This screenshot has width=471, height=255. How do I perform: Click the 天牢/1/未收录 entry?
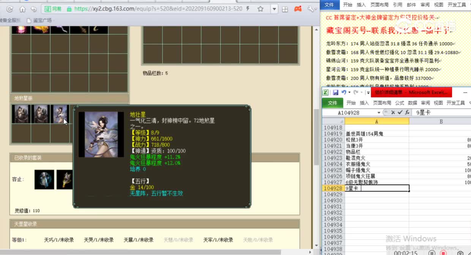218,240
